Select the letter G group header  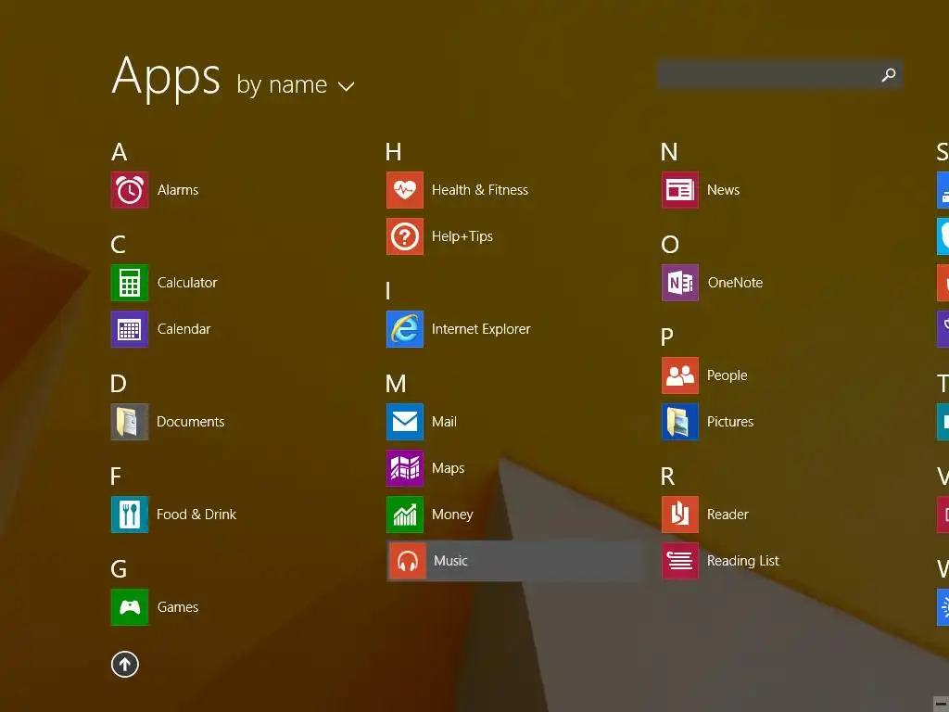click(x=119, y=569)
